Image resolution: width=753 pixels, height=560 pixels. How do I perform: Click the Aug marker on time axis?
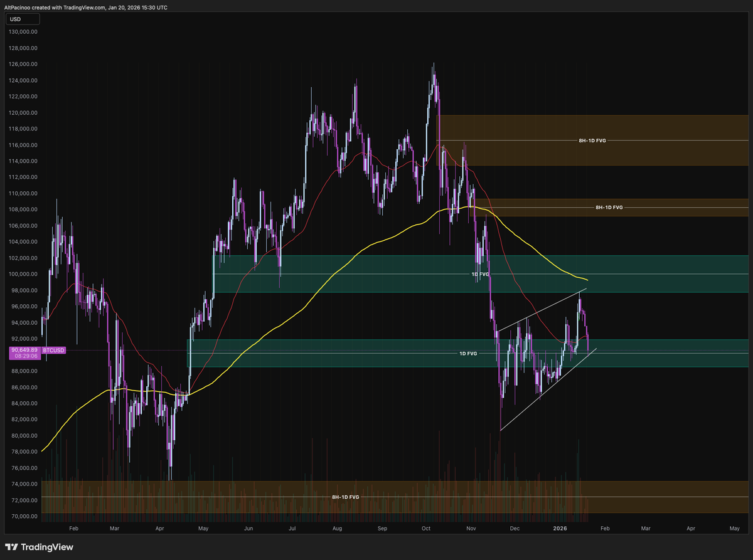[x=337, y=529]
